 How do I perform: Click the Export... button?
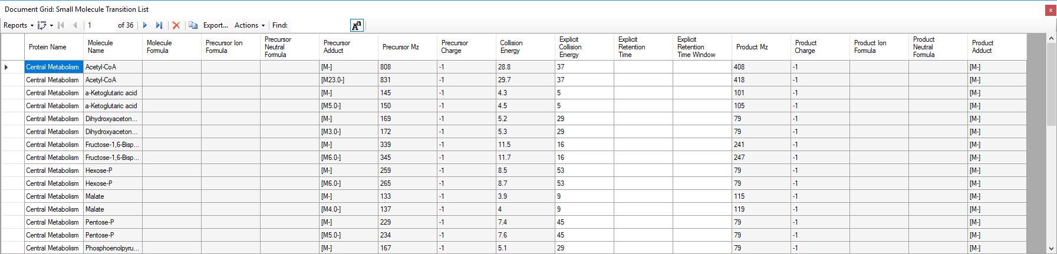pyautogui.click(x=215, y=25)
